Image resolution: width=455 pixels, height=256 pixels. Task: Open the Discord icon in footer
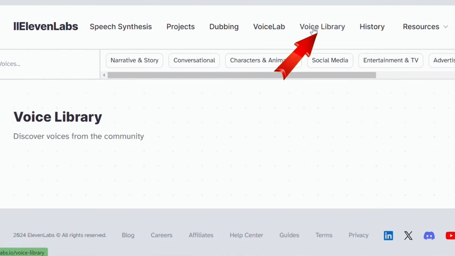click(429, 236)
